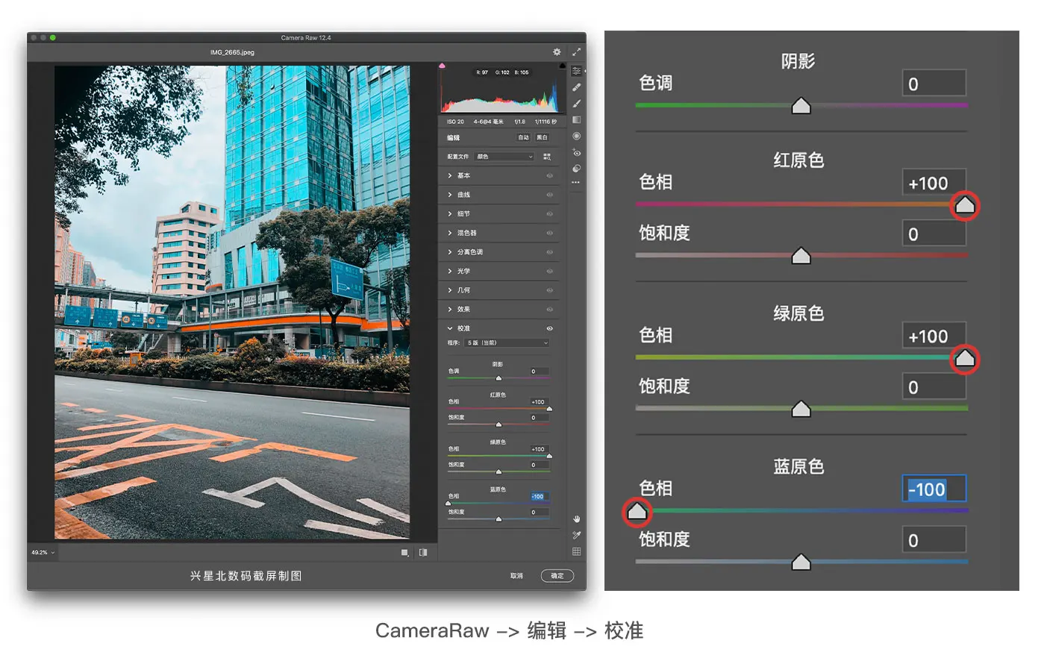Image resolution: width=1047 pixels, height=664 pixels.
Task: Expand the 曲线 section
Action: point(463,195)
